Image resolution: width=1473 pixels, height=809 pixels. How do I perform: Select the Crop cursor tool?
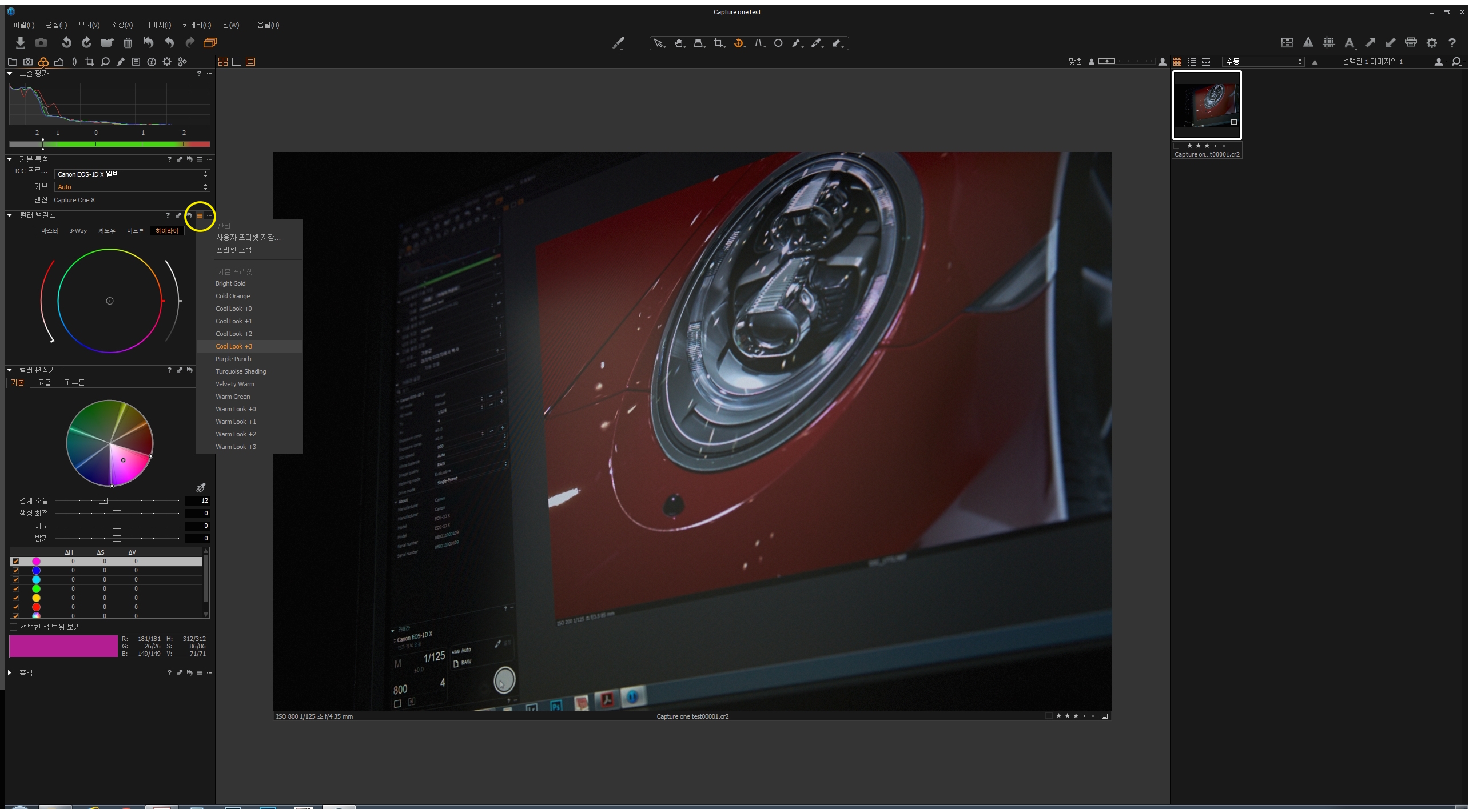click(718, 43)
